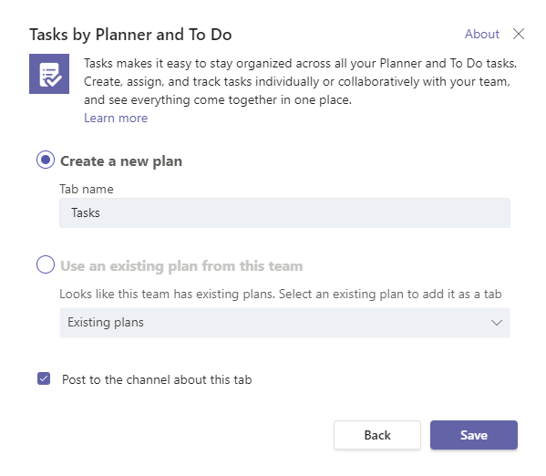Click the 'Post to the channel about this tab' label
The image size is (546, 476).
click(x=157, y=379)
